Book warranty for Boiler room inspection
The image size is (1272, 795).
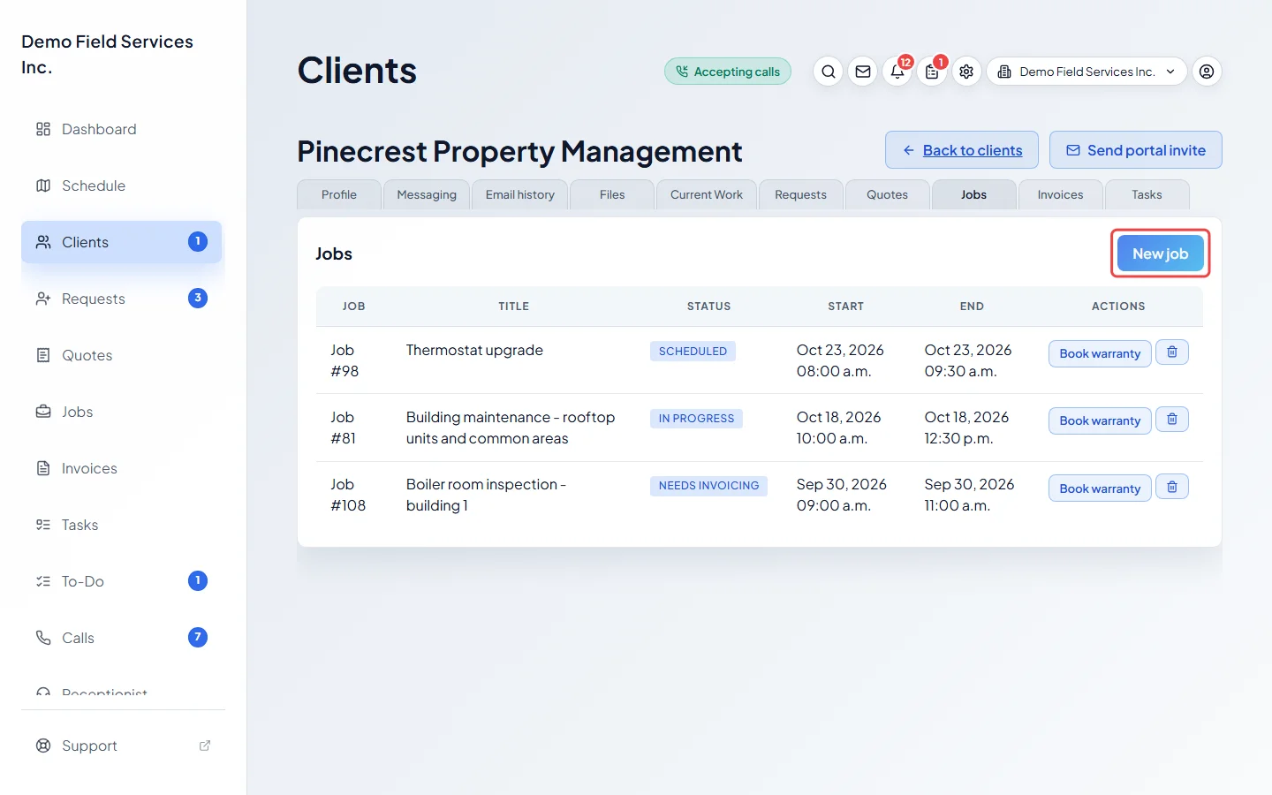pyautogui.click(x=1100, y=488)
